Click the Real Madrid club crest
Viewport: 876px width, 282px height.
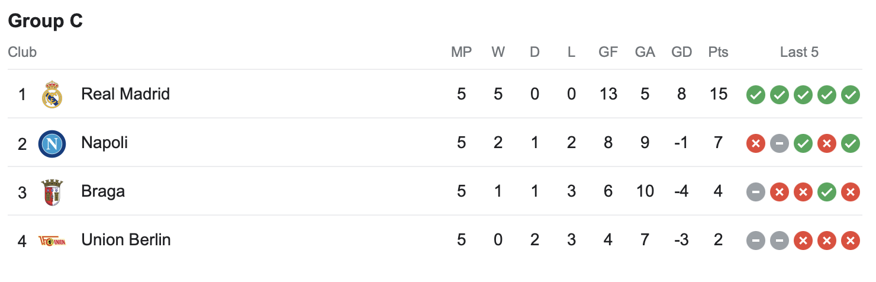pyautogui.click(x=52, y=94)
